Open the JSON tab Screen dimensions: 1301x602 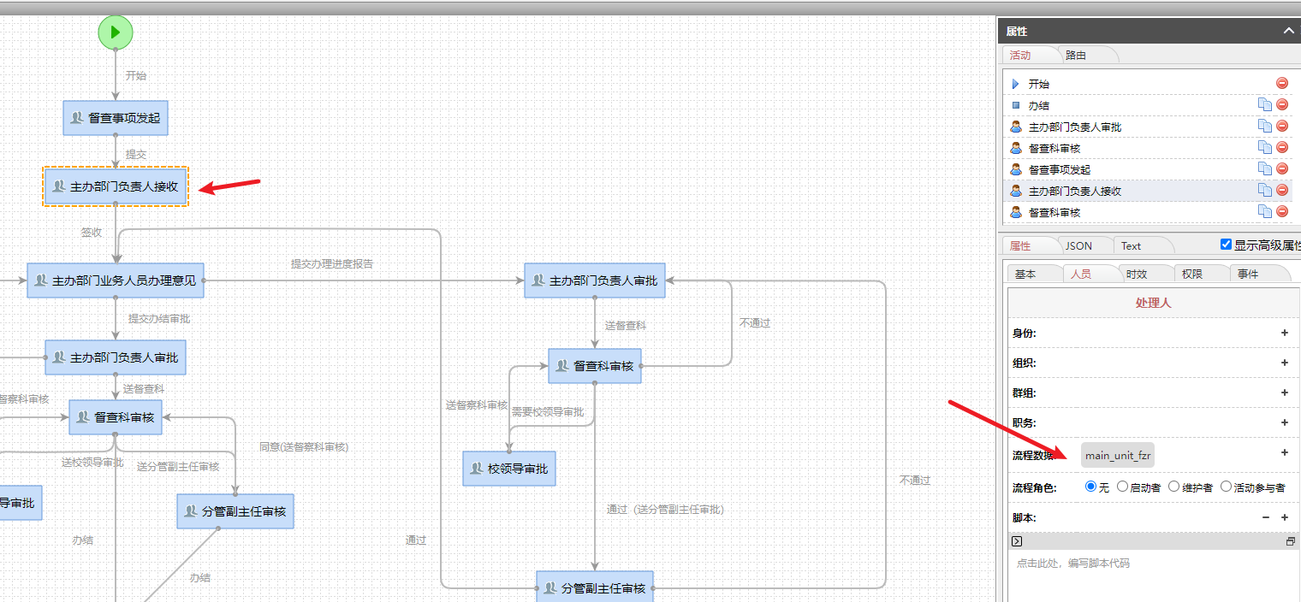coord(1078,245)
